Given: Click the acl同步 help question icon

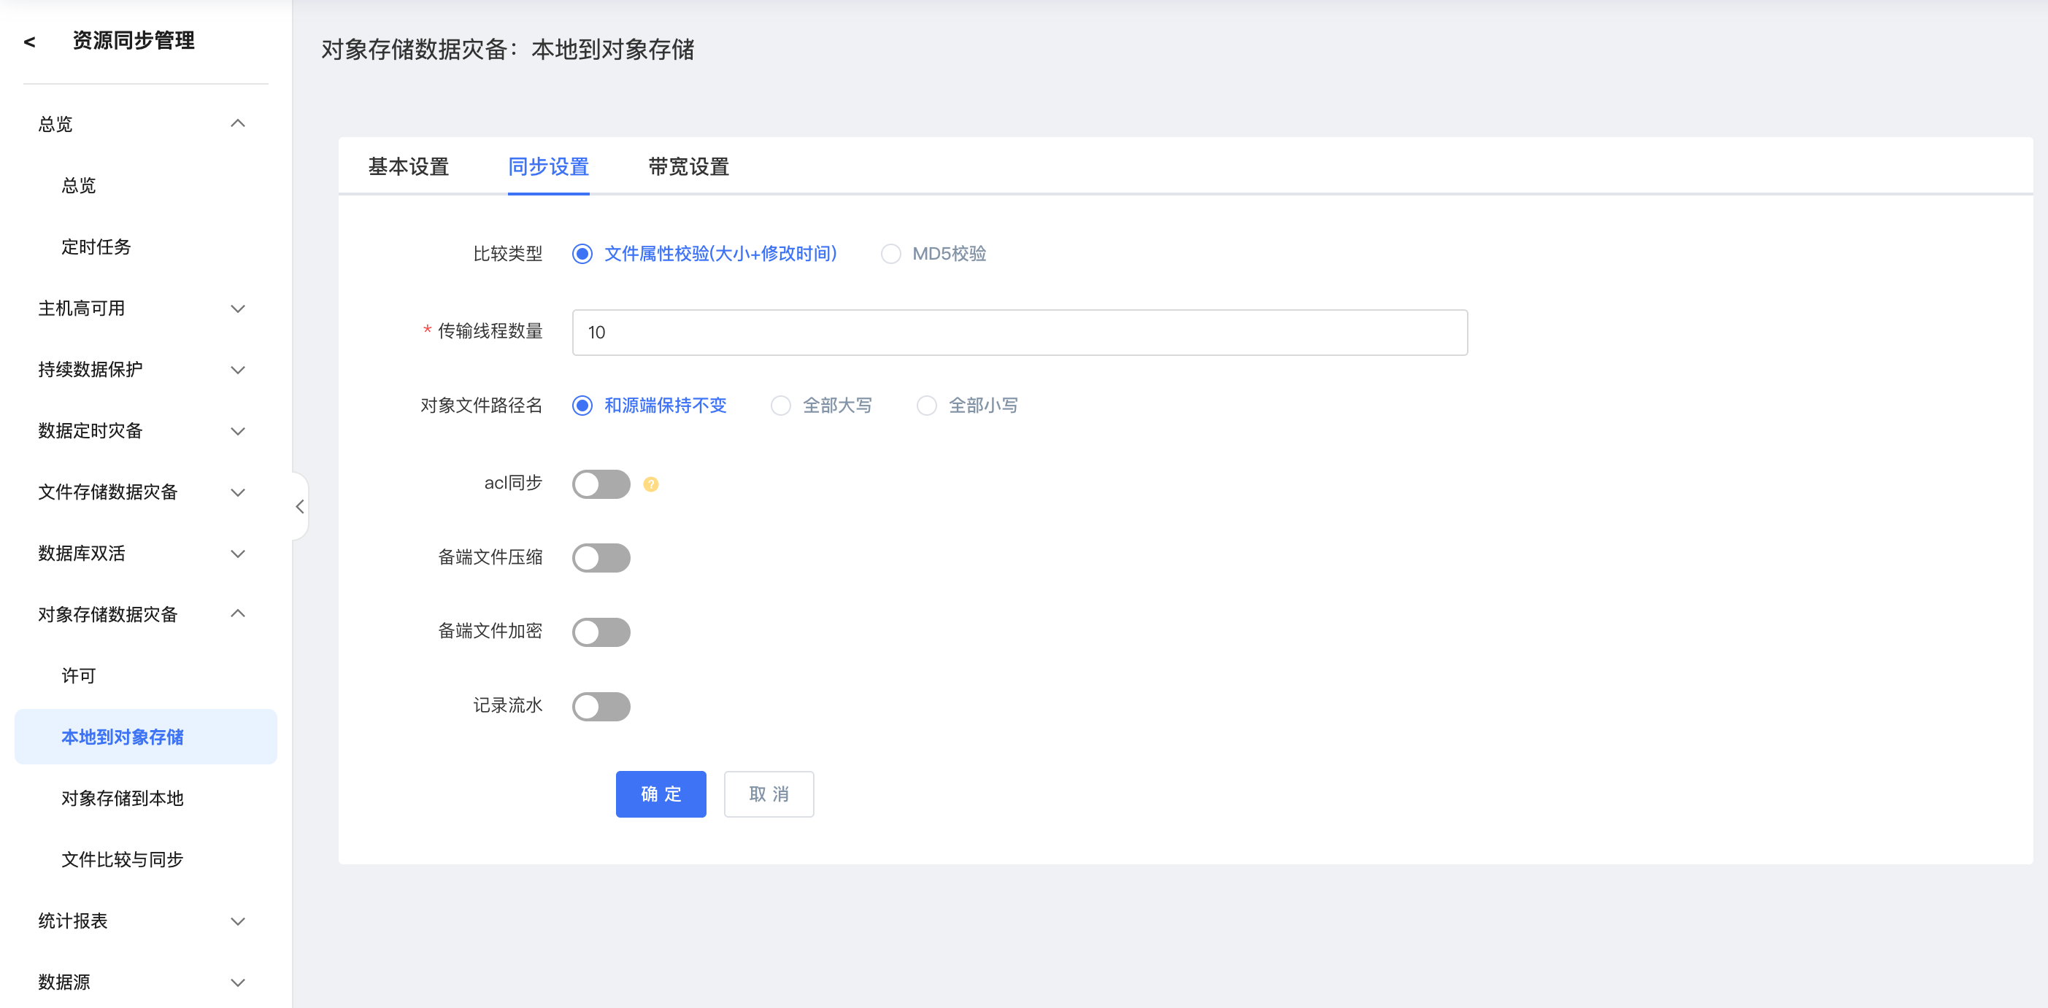Looking at the screenshot, I should coord(650,484).
